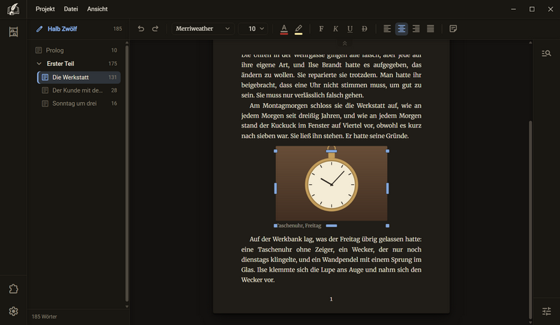
Task: Click the project word count 185
Action: (x=118, y=29)
